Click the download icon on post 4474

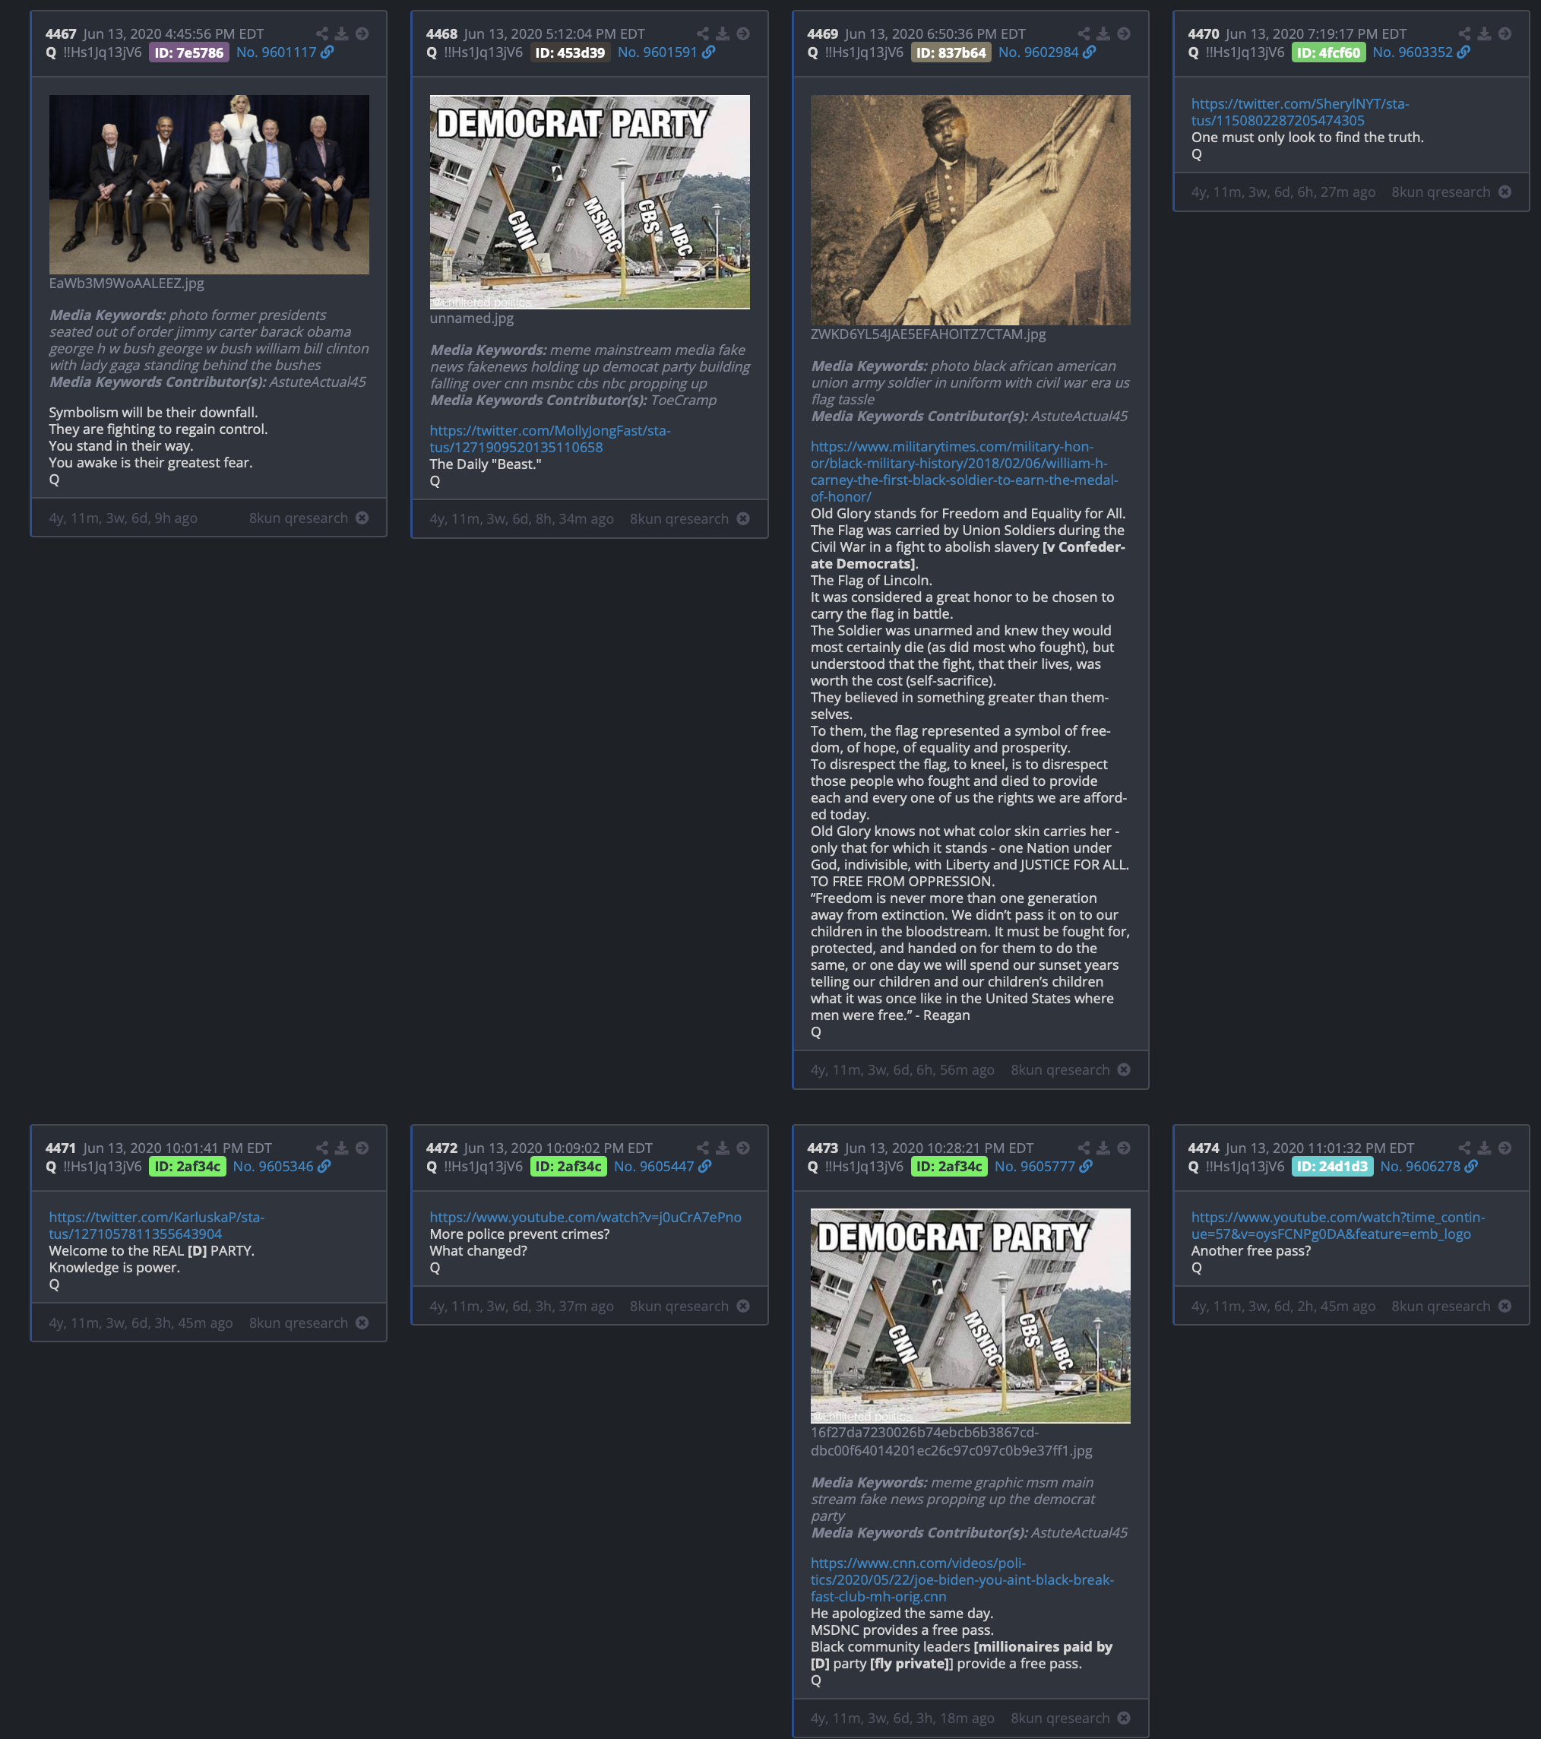1484,1148
